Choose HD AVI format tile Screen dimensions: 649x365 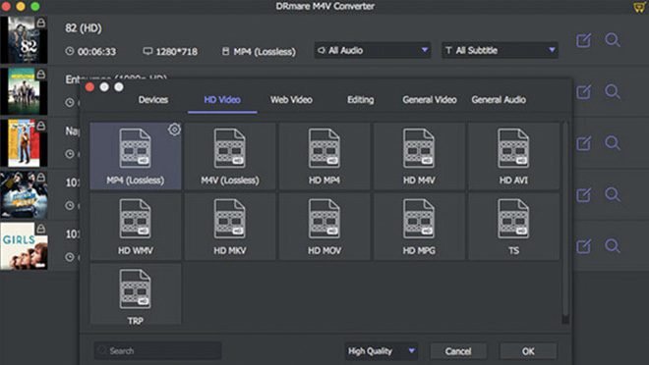pyautogui.click(x=513, y=156)
